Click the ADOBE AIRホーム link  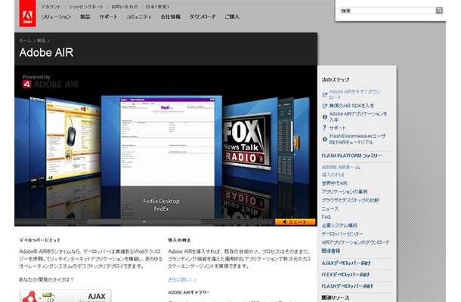coord(341,167)
